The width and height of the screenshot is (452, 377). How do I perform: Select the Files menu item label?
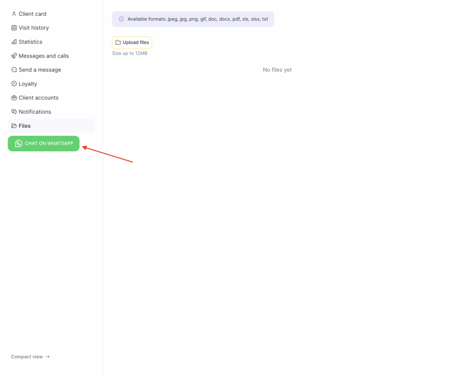(25, 126)
